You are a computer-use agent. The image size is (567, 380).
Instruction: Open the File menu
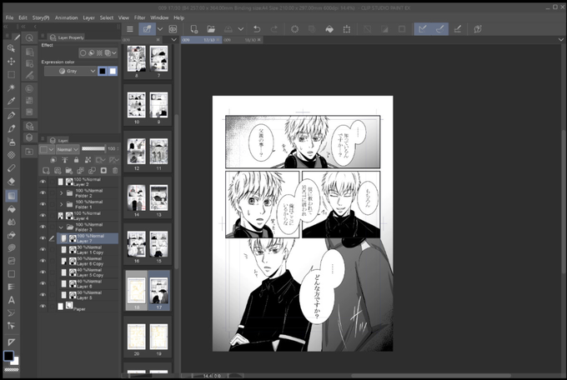pos(10,17)
